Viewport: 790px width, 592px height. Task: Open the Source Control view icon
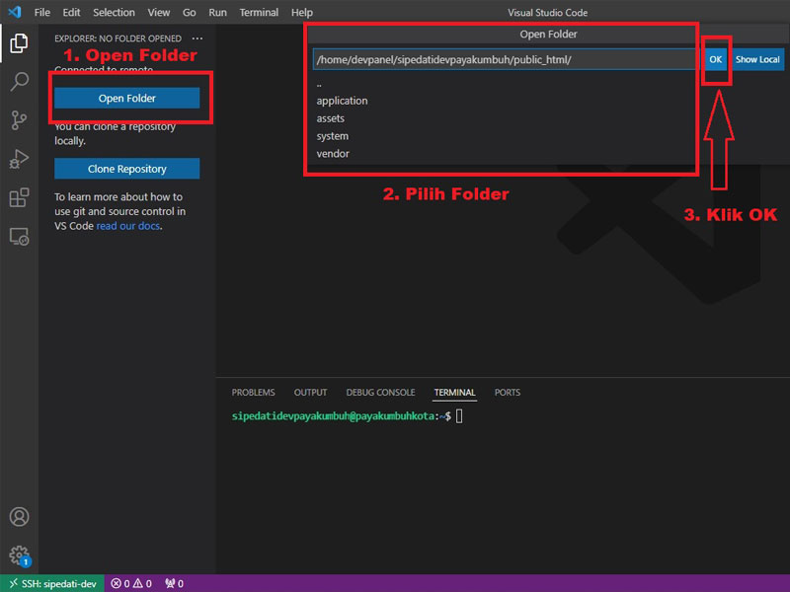pyautogui.click(x=19, y=120)
